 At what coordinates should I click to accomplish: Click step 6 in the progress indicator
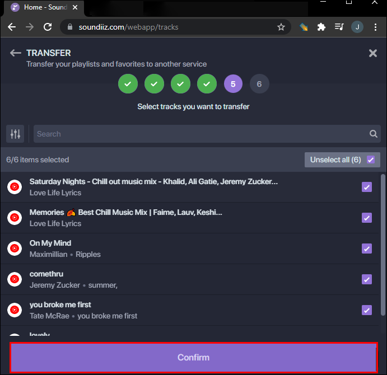click(x=259, y=85)
